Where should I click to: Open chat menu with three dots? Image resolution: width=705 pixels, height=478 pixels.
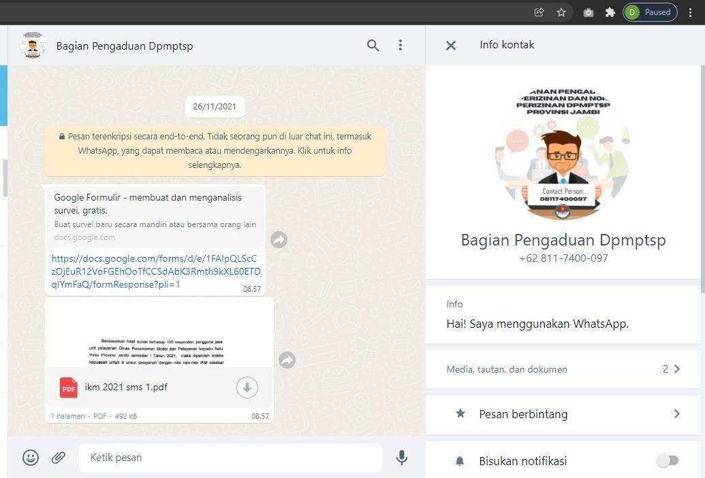coord(400,45)
